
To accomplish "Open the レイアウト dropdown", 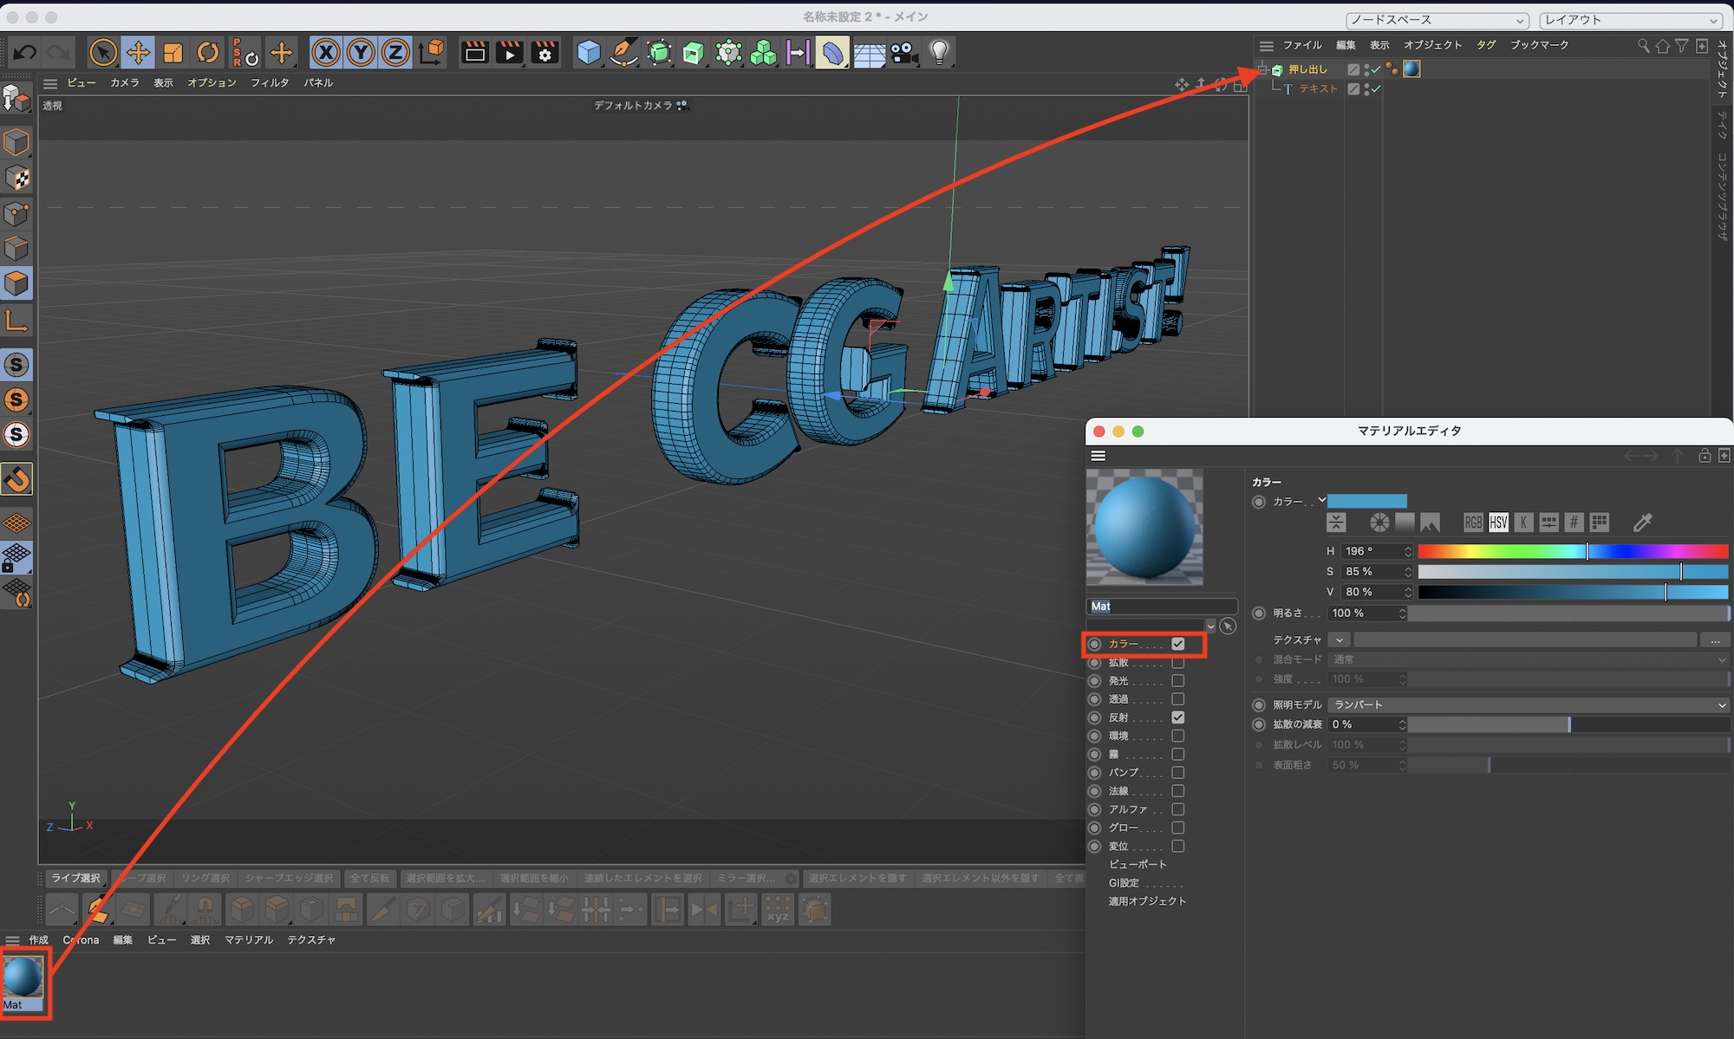I will pyautogui.click(x=1630, y=20).
